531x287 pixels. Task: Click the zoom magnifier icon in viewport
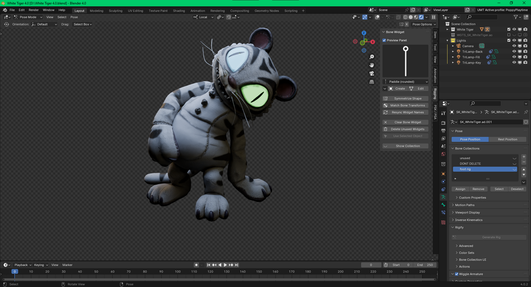[x=371, y=57]
